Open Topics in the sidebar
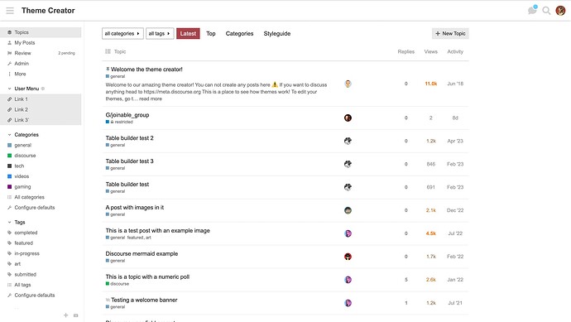 [x=41, y=32]
